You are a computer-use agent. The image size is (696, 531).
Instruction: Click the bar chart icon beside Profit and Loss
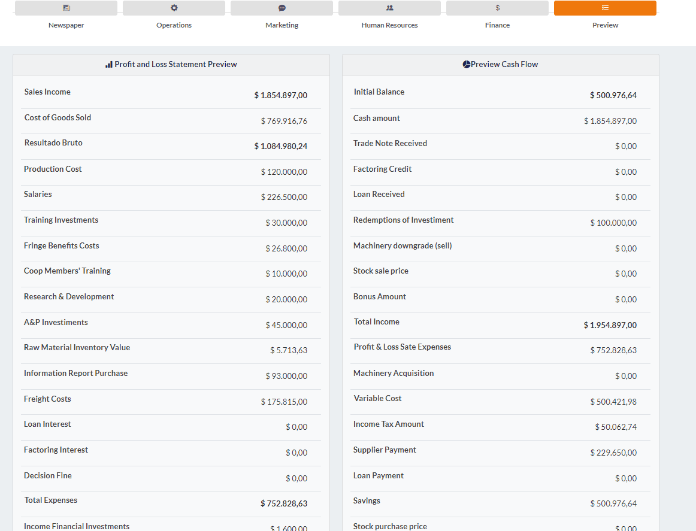point(109,65)
